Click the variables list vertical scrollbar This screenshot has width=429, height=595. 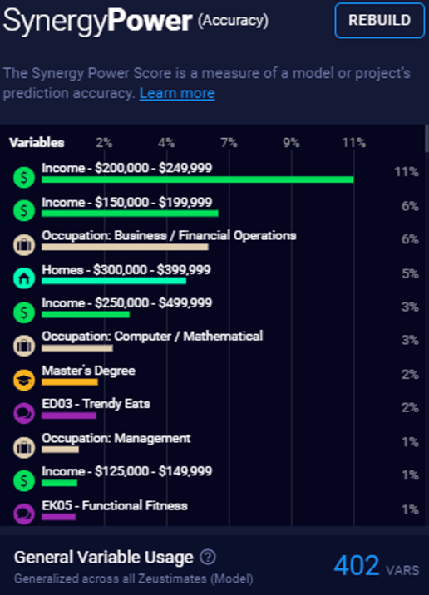pos(427,139)
